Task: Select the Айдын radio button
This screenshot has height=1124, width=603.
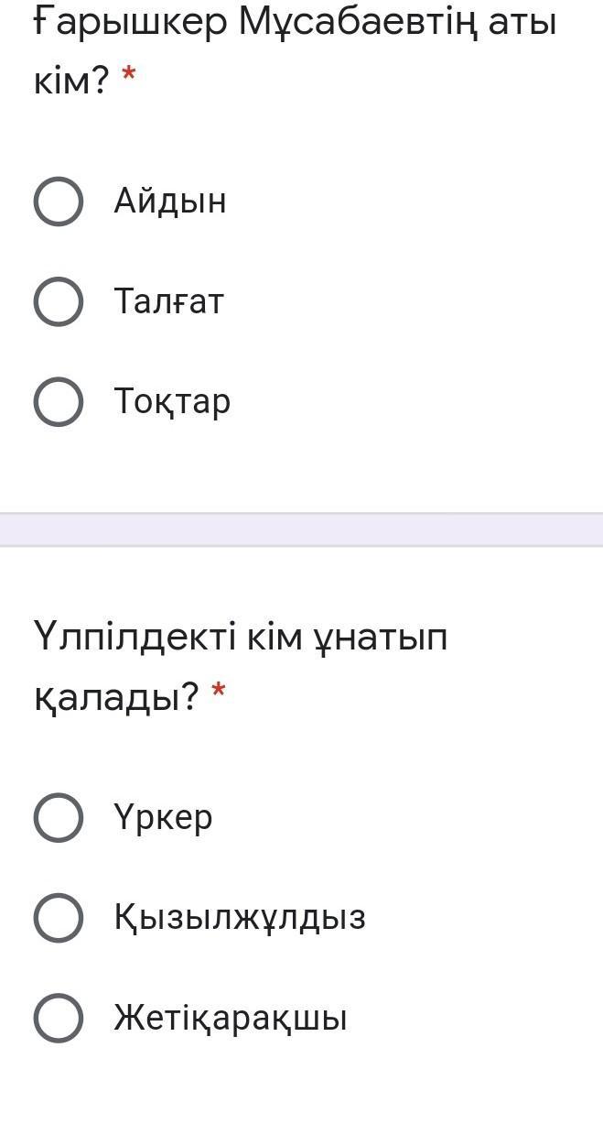Action: click(x=59, y=201)
